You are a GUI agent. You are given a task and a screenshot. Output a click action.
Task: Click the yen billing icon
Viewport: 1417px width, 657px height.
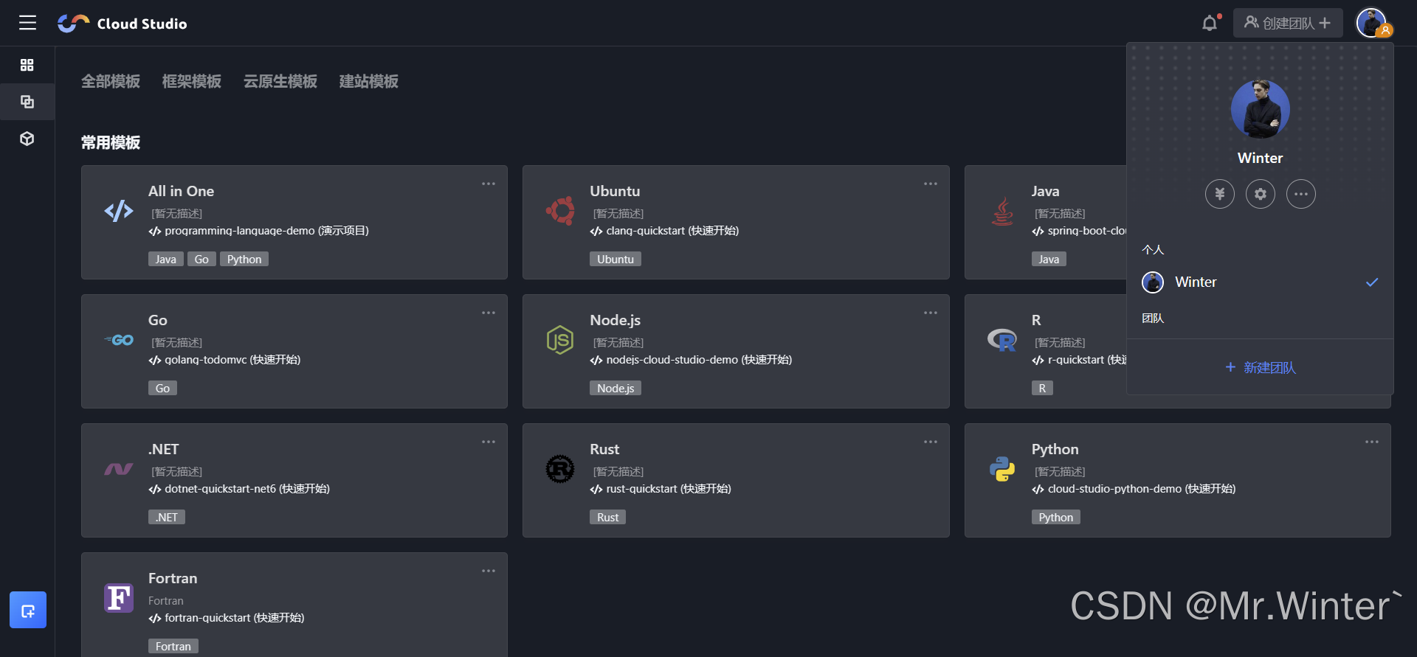tap(1220, 194)
